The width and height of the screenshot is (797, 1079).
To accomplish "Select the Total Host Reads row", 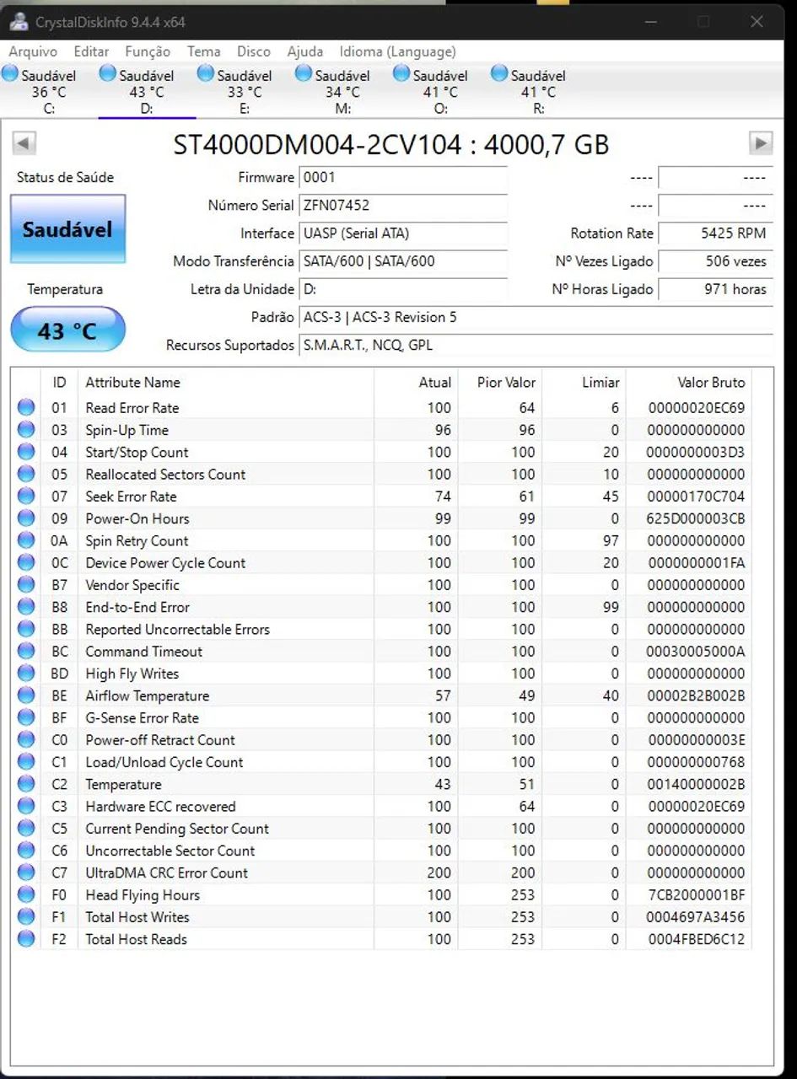I will coord(381,939).
